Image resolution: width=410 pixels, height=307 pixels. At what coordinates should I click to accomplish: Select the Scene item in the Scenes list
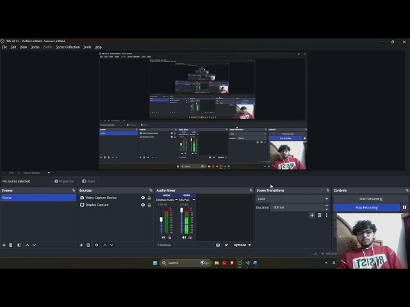[38, 198]
